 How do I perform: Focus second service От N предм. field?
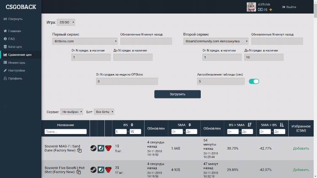pos(222,57)
